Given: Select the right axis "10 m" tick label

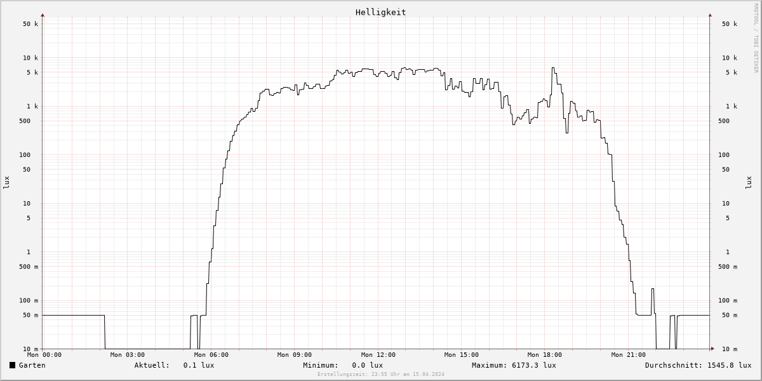Looking at the screenshot, I should pyautogui.click(x=730, y=349).
